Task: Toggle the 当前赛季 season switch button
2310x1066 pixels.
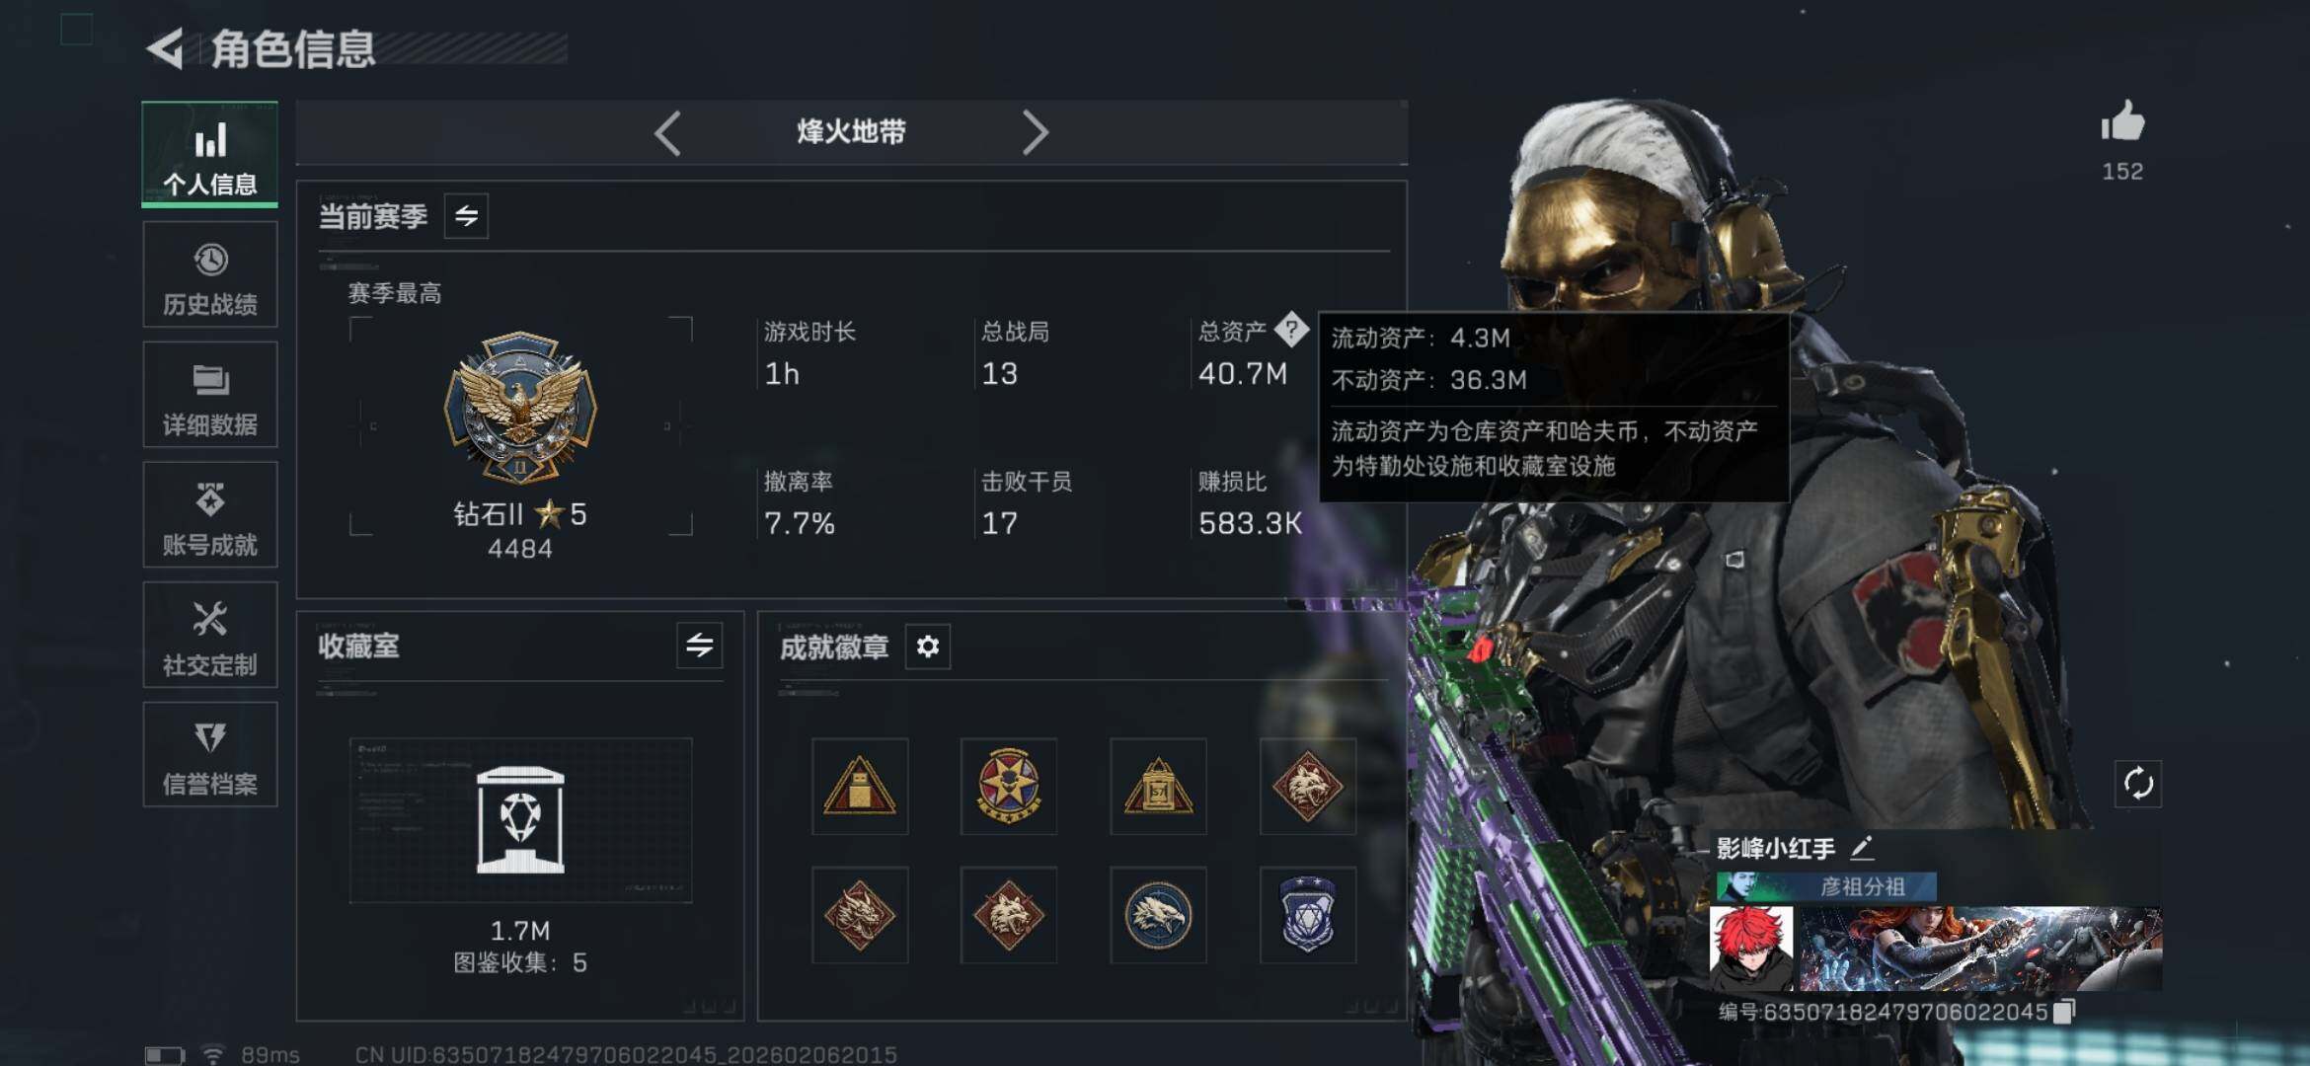Action: click(466, 215)
